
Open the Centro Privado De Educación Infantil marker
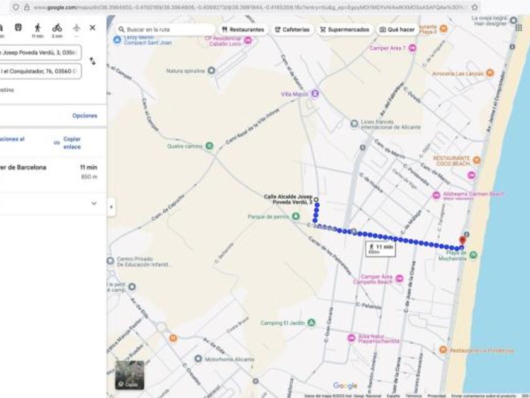pos(110,261)
